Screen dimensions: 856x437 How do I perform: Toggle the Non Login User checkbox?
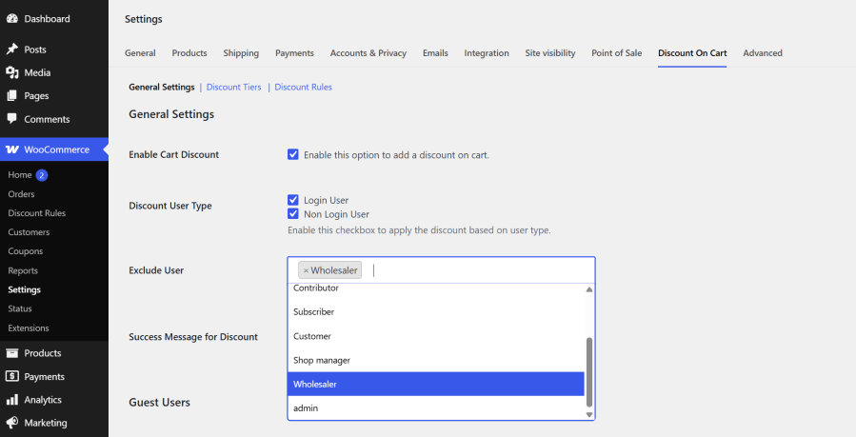click(293, 214)
